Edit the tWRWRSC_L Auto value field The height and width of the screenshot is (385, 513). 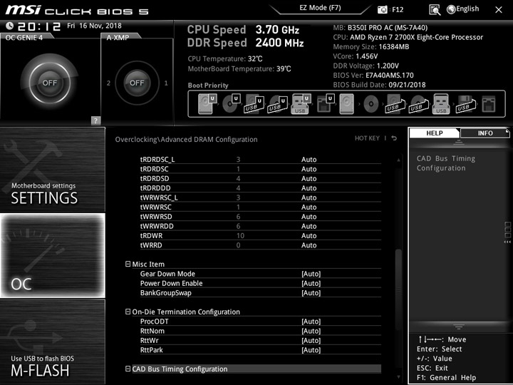[x=309, y=197]
